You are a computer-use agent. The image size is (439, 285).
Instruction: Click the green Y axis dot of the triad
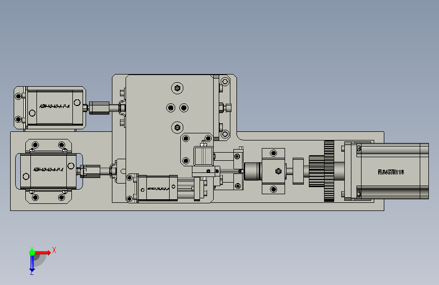click(32, 253)
